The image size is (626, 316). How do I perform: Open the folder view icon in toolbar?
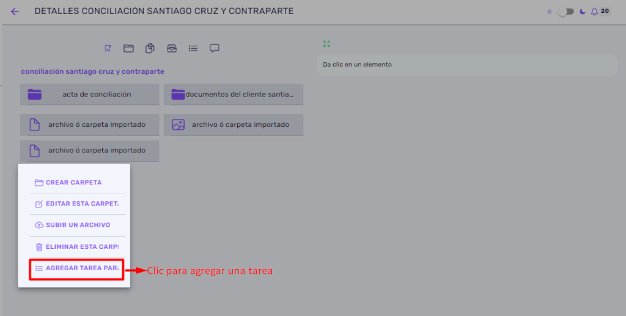click(128, 48)
